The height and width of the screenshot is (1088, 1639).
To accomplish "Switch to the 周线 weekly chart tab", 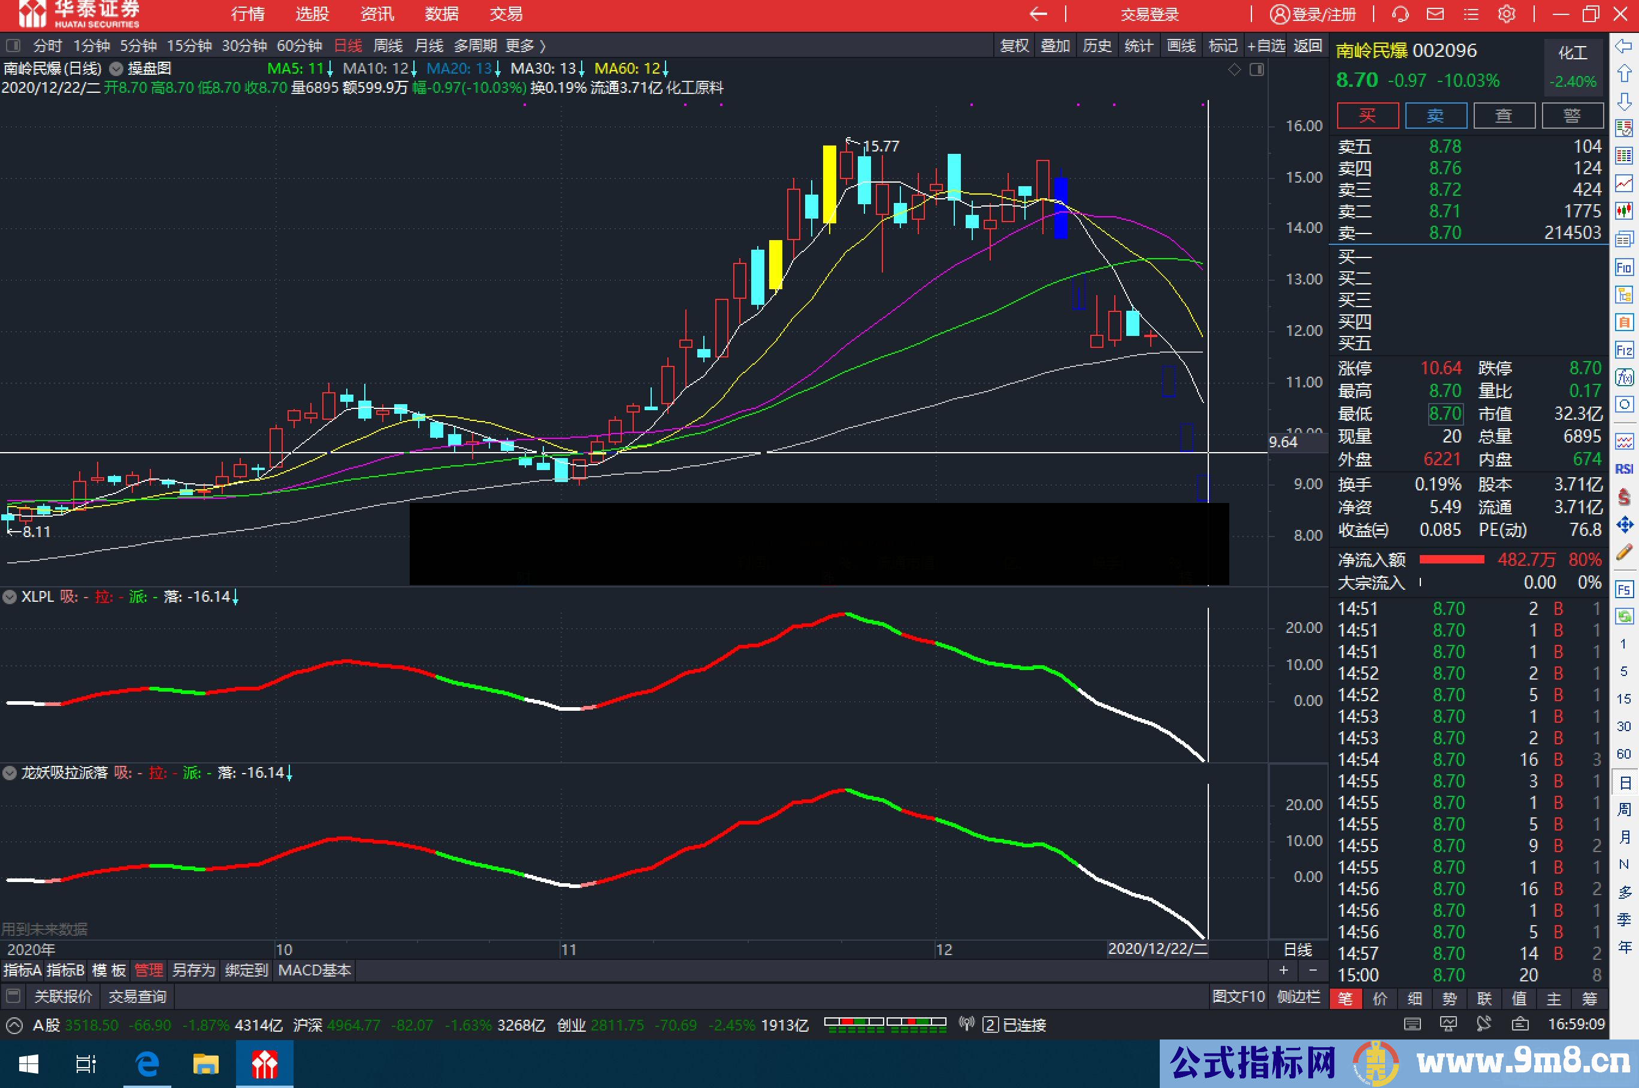I will tap(388, 44).
